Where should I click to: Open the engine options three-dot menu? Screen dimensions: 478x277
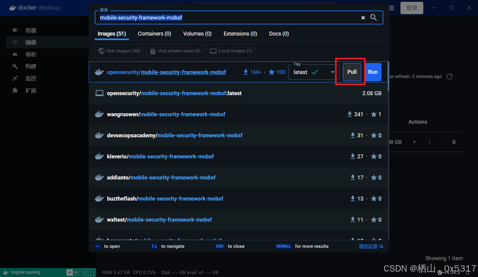click(91, 272)
